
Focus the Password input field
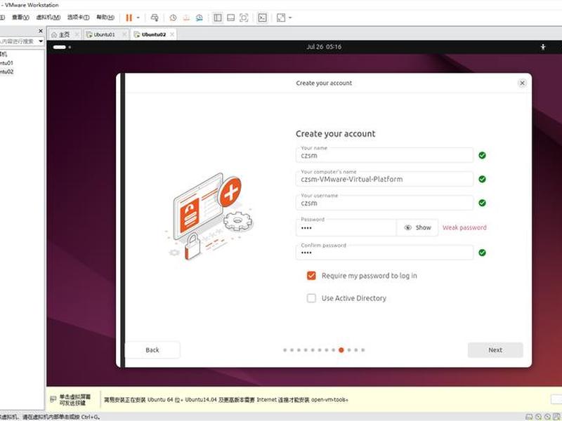(x=346, y=227)
